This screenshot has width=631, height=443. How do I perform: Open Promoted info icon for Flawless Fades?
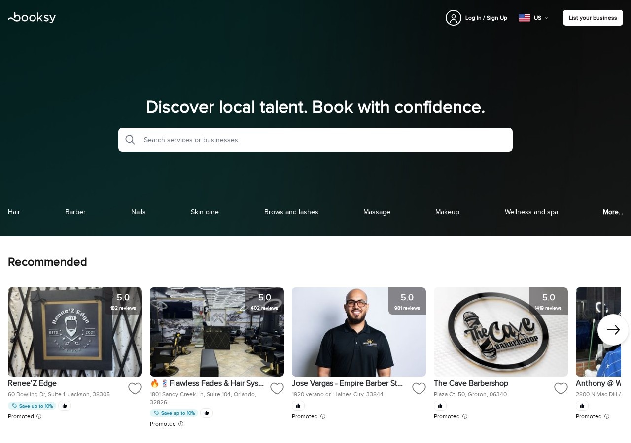pyautogui.click(x=181, y=424)
